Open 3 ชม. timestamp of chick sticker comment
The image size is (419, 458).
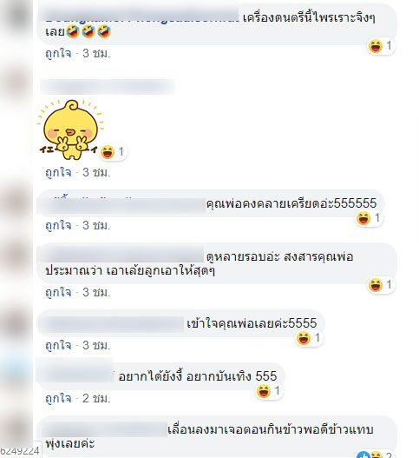96,172
